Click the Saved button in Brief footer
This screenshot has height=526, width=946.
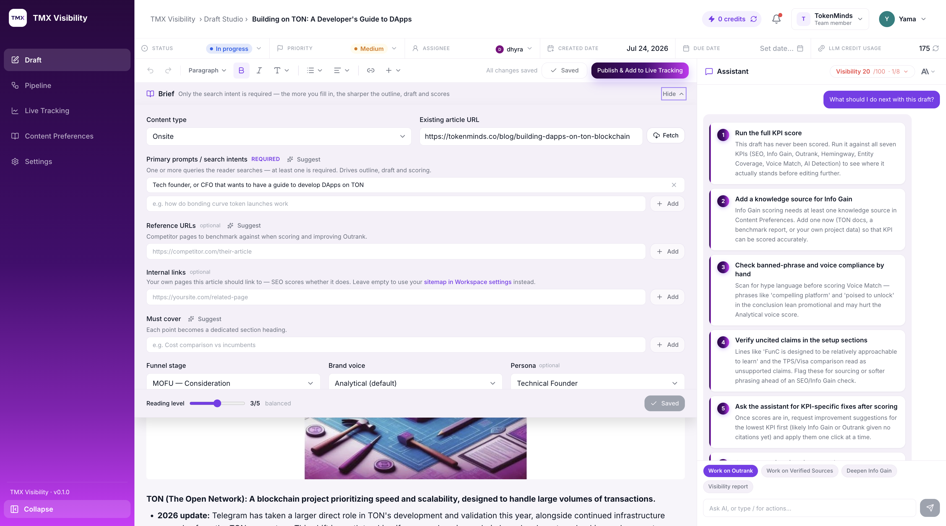point(664,403)
